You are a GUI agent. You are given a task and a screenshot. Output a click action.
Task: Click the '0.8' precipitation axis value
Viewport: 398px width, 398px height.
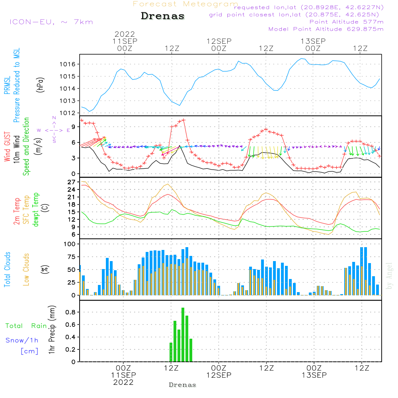(x=70, y=312)
